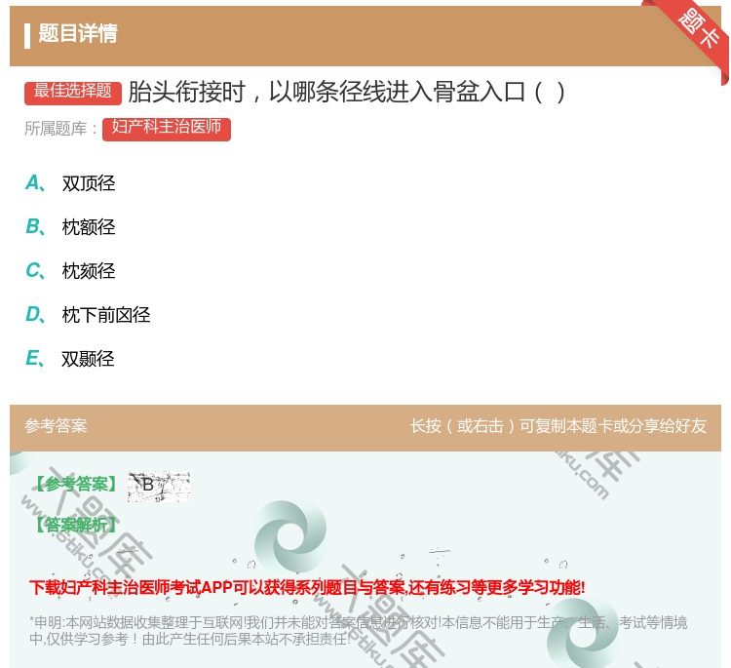Click the 题目详情 header title
The width and height of the screenshot is (731, 668).
coord(78,33)
